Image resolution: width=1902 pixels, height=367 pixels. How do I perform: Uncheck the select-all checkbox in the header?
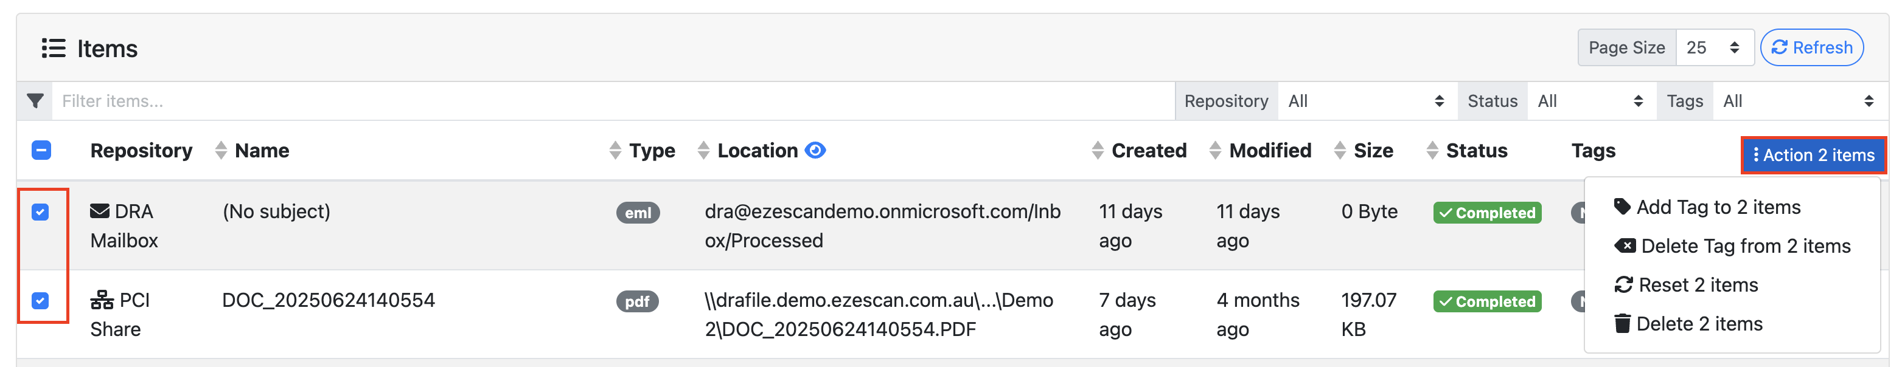pos(41,150)
